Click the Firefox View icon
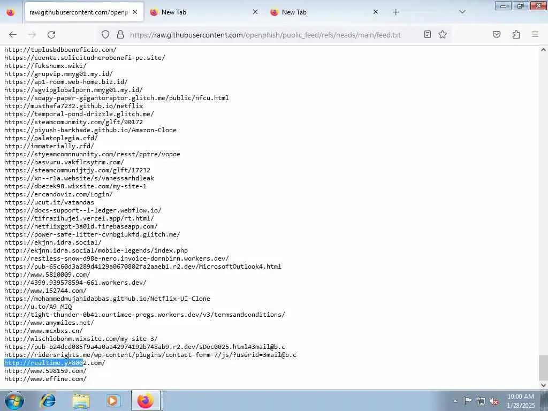The image size is (548, 411). pyautogui.click(x=11, y=12)
